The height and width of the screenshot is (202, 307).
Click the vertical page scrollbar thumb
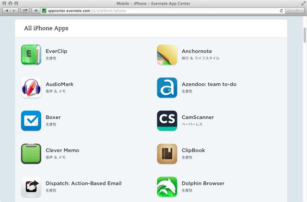305,35
